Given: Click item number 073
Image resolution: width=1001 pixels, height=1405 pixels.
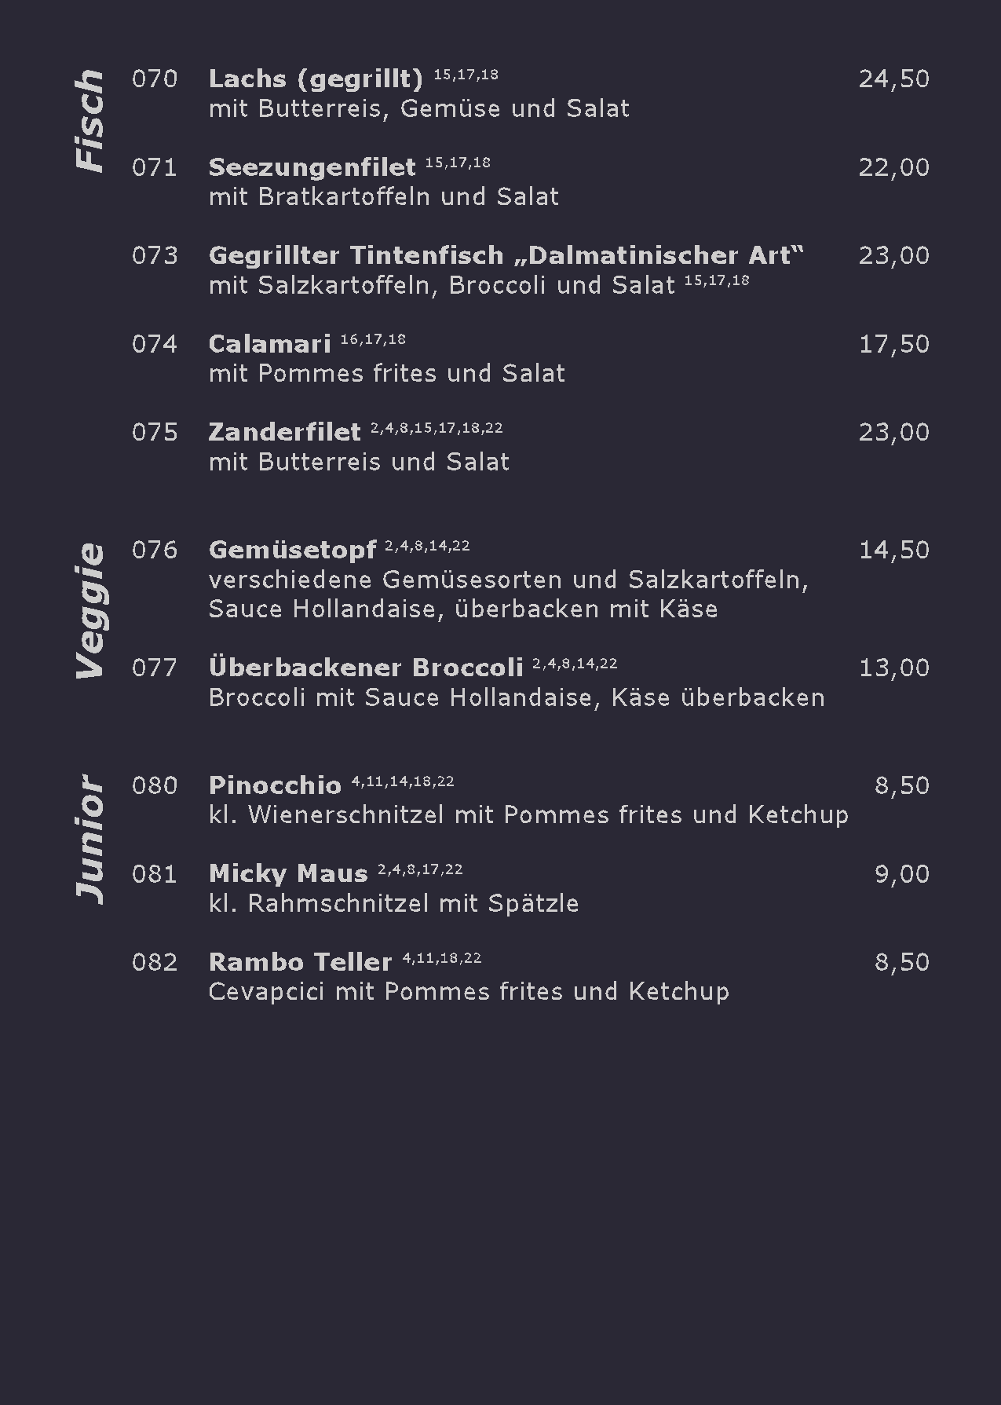Looking at the screenshot, I should tap(155, 256).
